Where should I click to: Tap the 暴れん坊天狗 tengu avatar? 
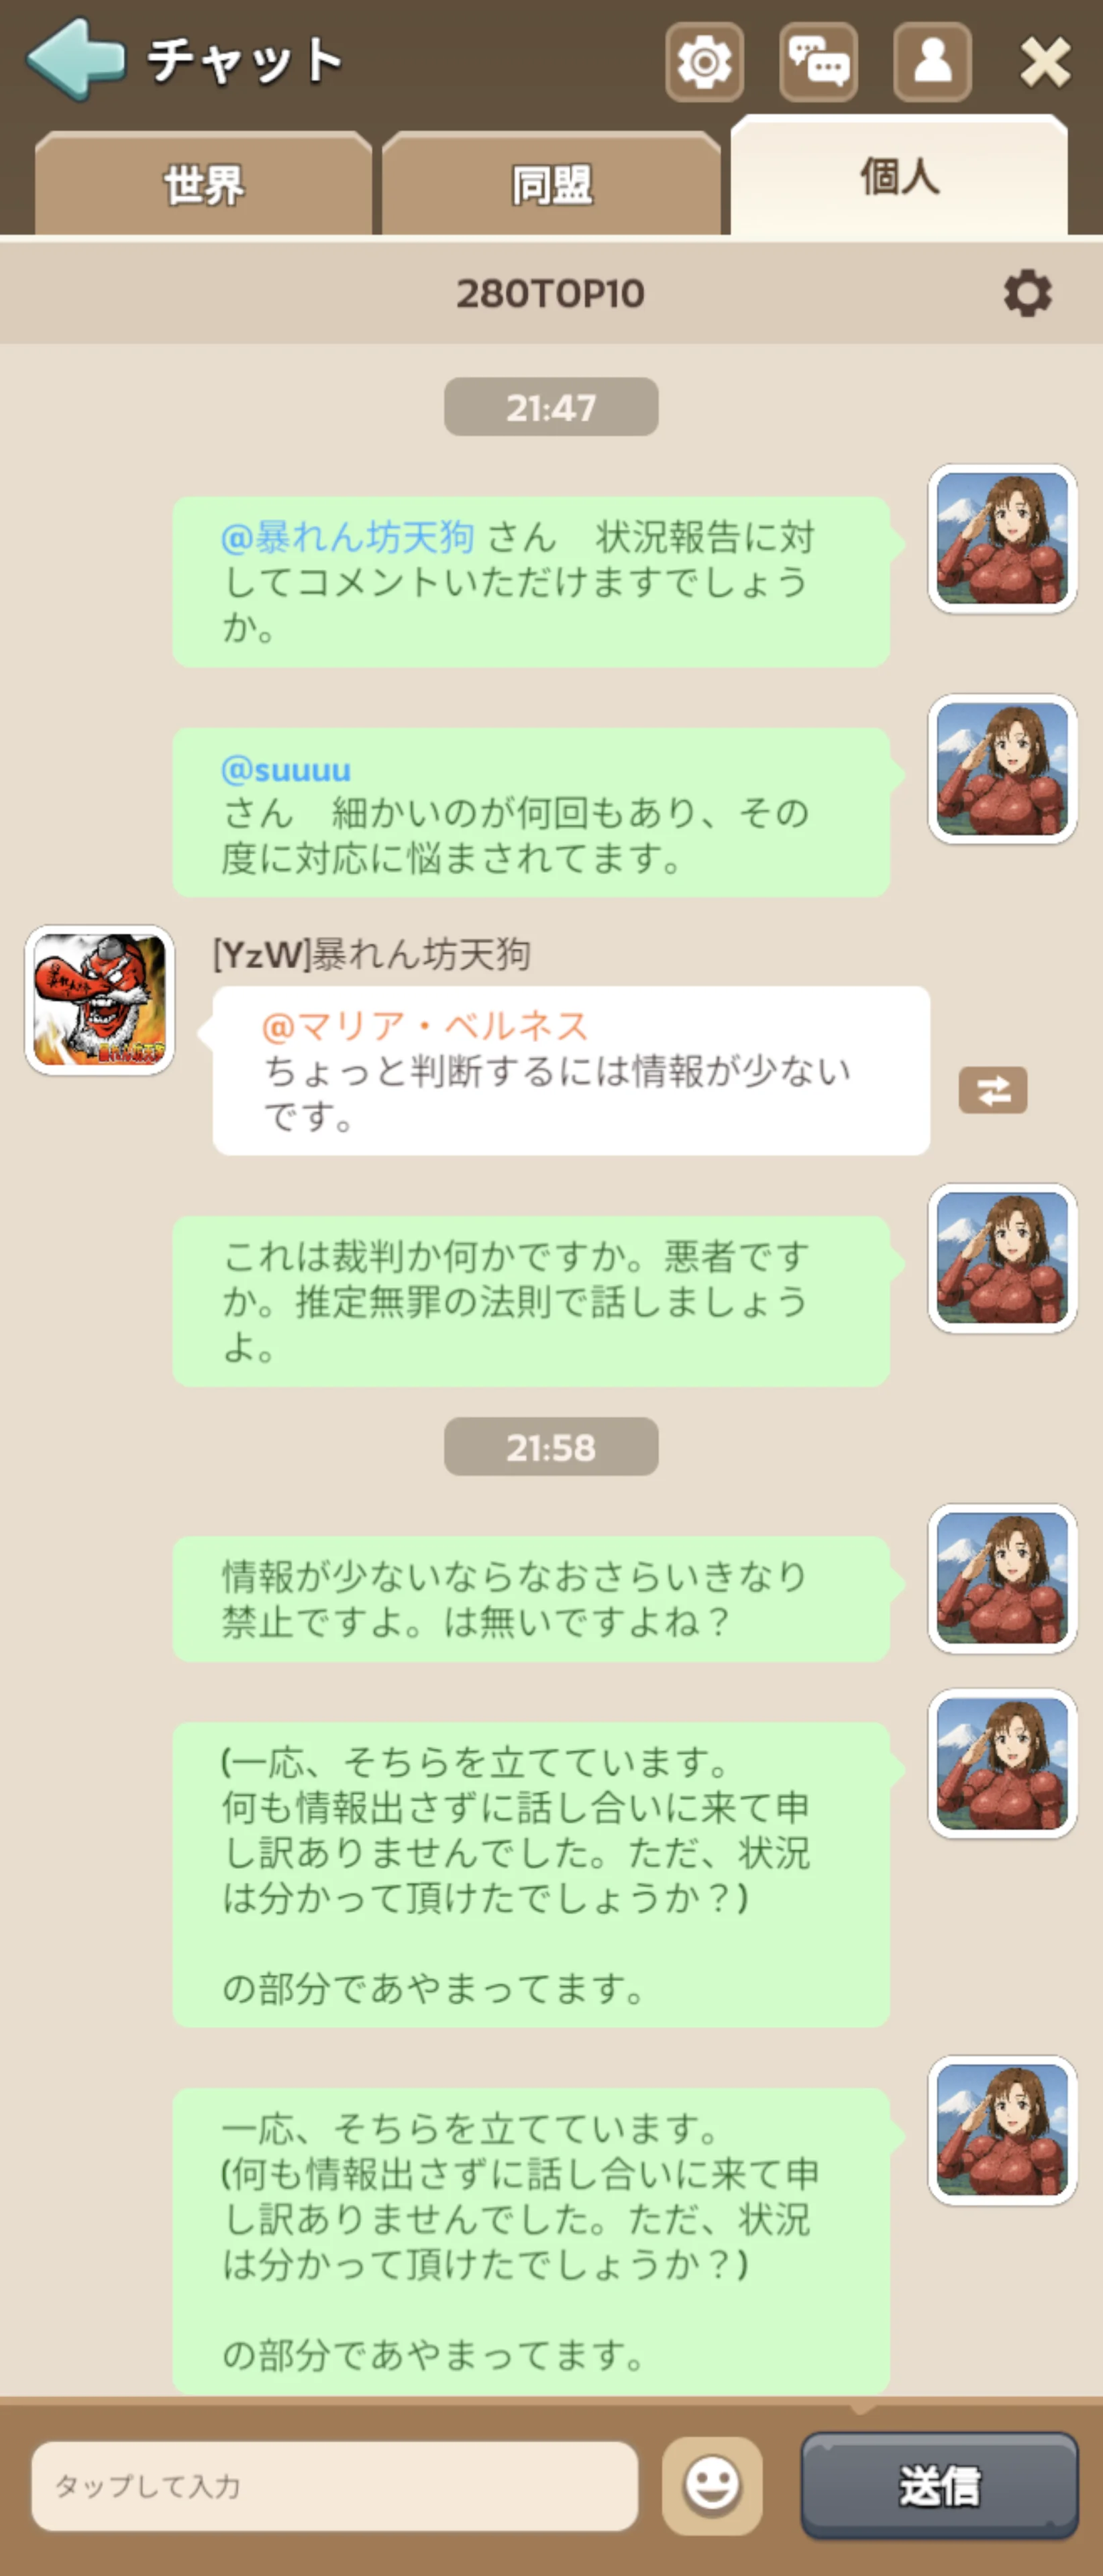tap(100, 1000)
